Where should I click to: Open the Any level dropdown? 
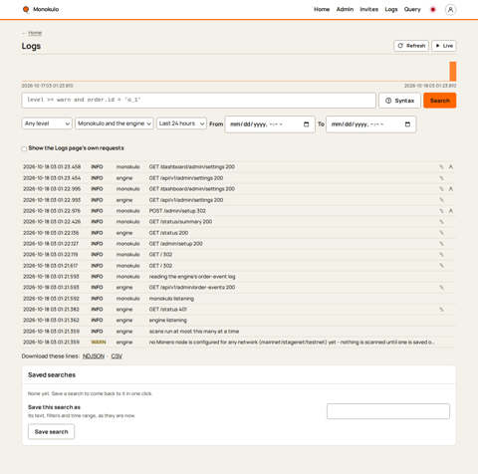47,123
